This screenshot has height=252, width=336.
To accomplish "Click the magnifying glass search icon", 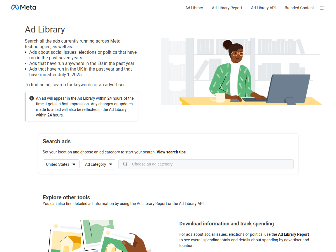I will coord(125,164).
